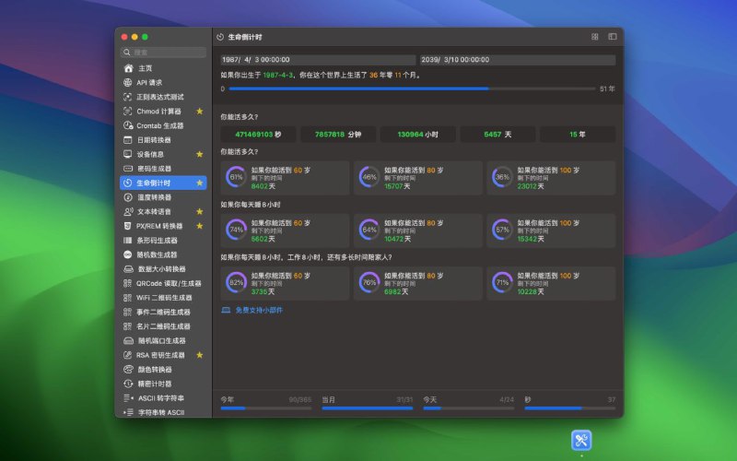This screenshot has width=737, height=461.
Task: Open the WiFi 二维码生成器 icon
Action: (x=127, y=298)
